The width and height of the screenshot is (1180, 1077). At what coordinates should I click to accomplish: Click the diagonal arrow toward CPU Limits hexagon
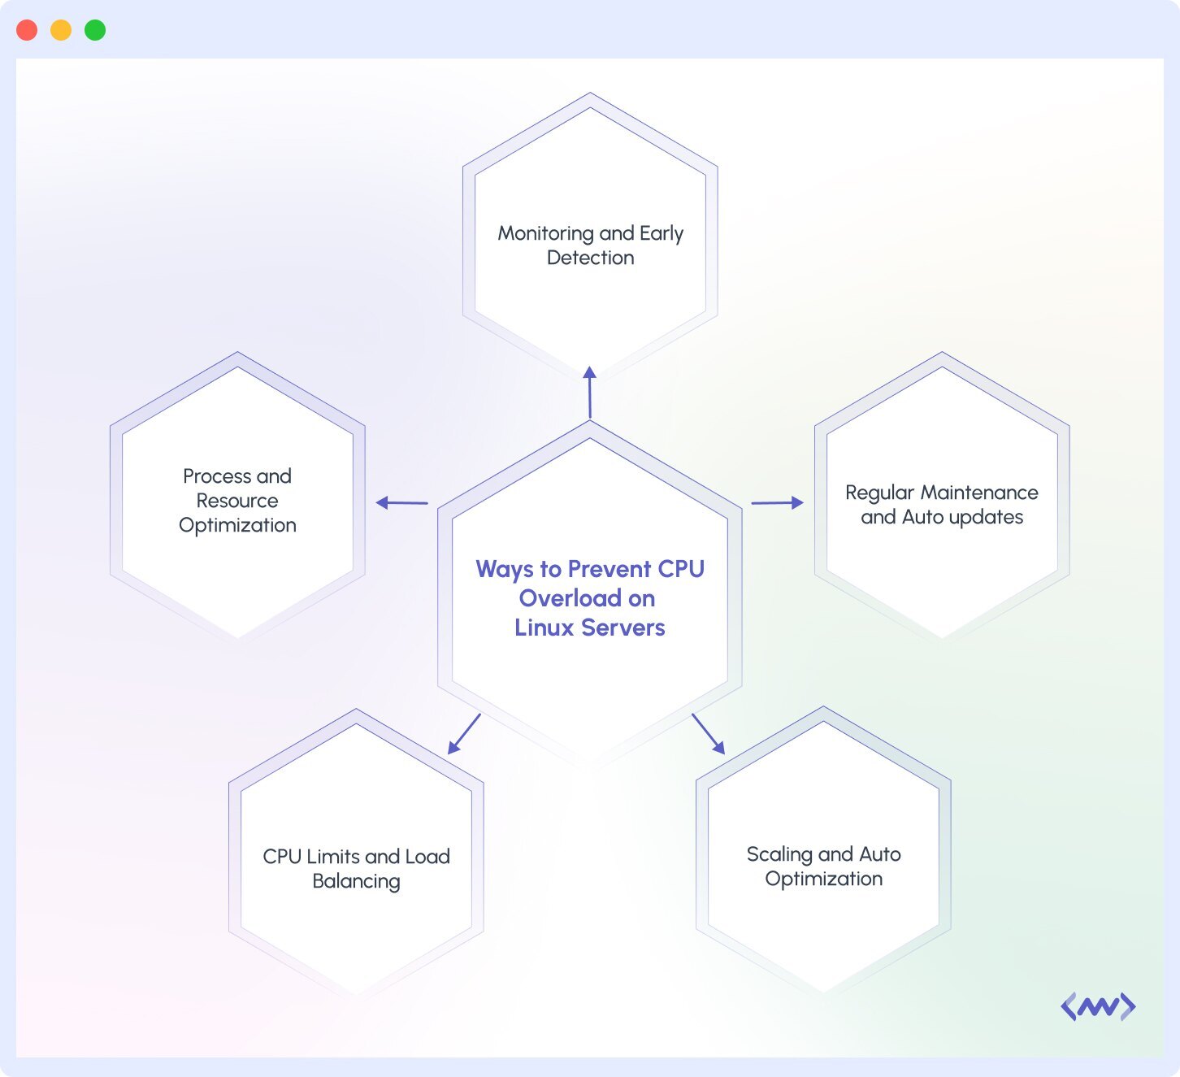click(464, 734)
